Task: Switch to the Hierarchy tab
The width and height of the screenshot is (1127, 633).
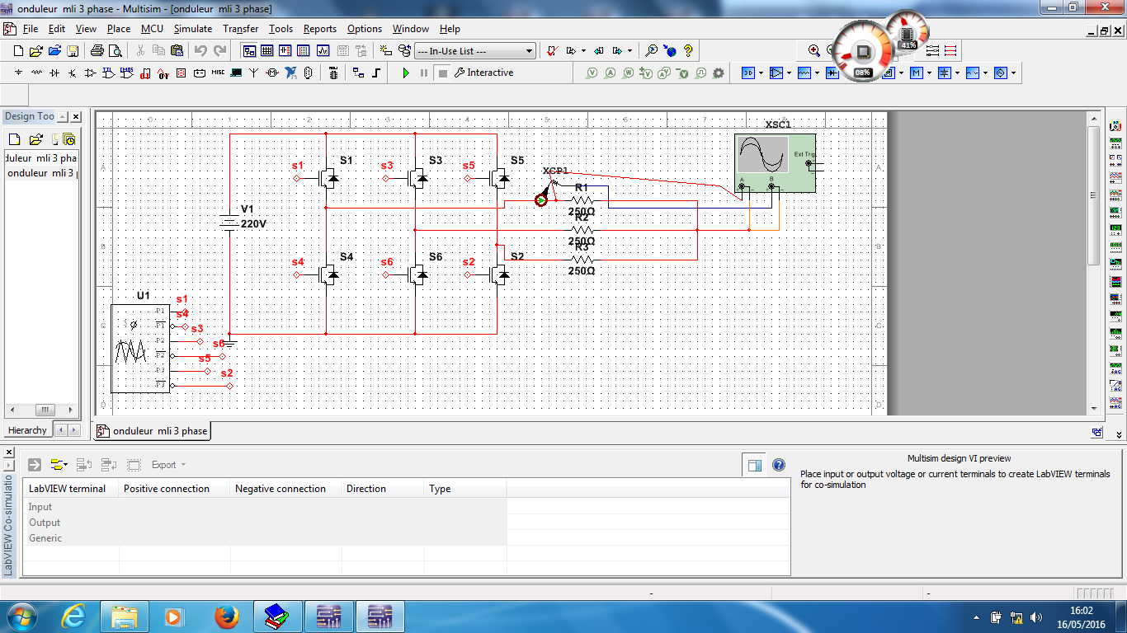Action: 27,429
